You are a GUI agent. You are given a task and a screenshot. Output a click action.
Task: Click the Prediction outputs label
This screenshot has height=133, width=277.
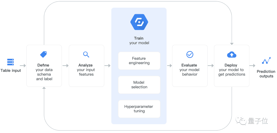266,74
